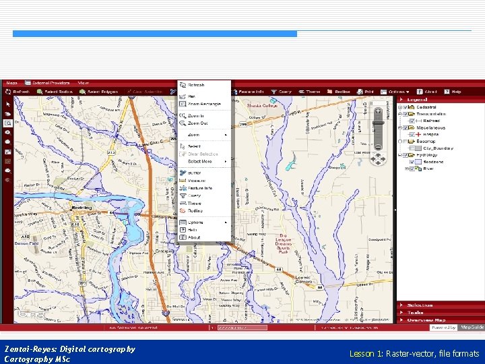485x364 pixels.
Task: Click the River layer theme icon in the legend
Action: click(x=418, y=169)
